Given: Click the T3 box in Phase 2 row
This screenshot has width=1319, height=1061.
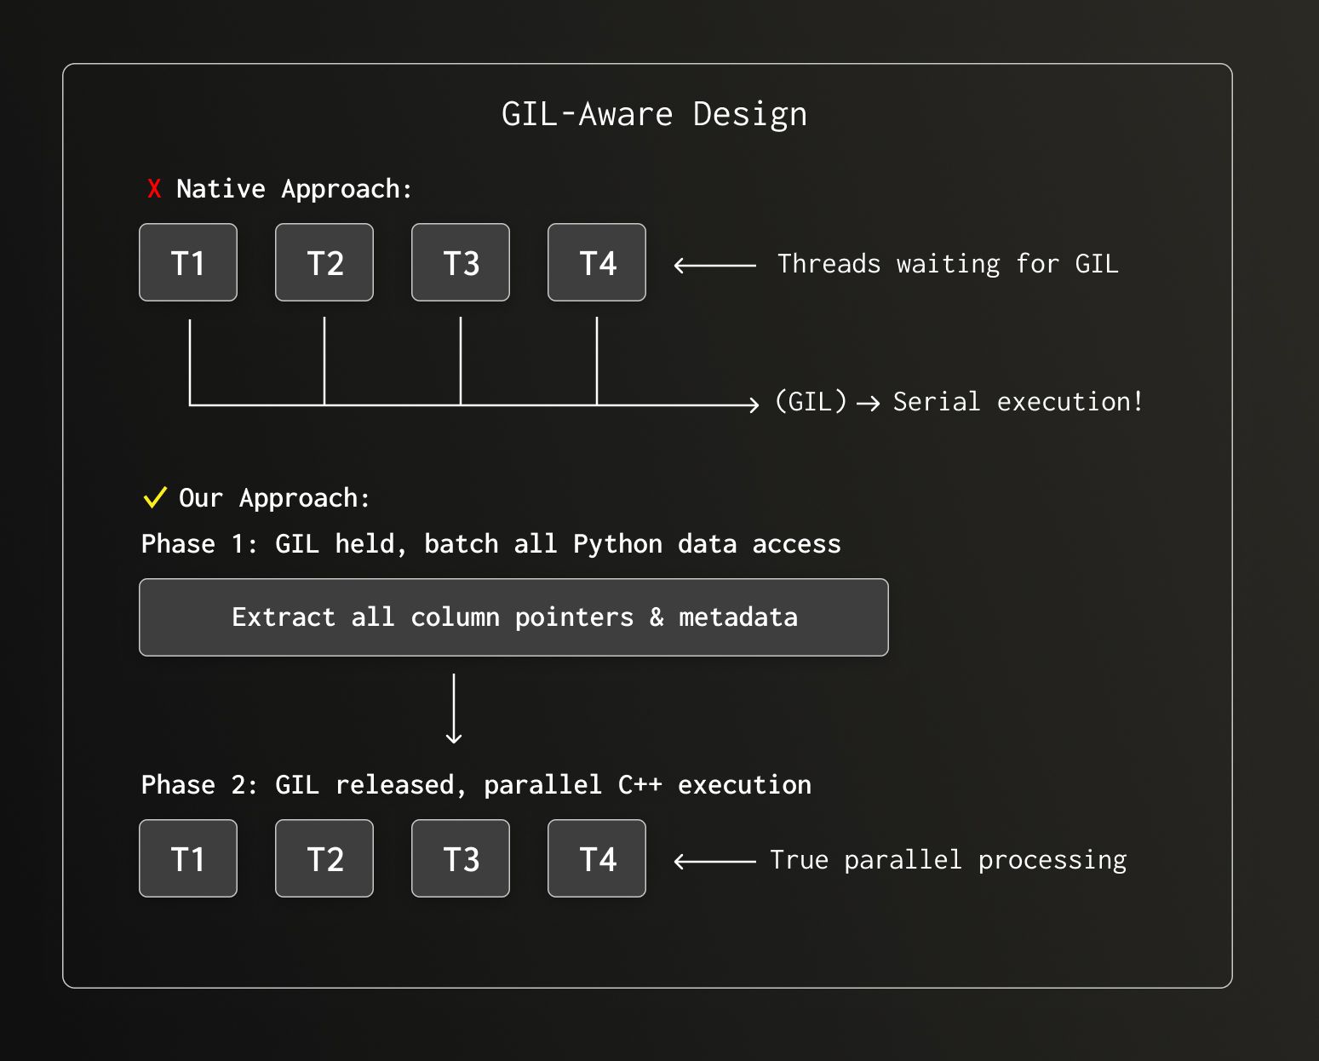Looking at the screenshot, I should [461, 858].
